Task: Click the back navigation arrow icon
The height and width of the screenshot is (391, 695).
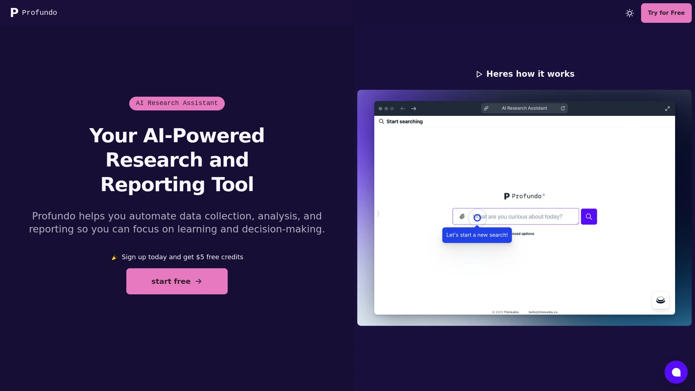Action: (x=403, y=108)
